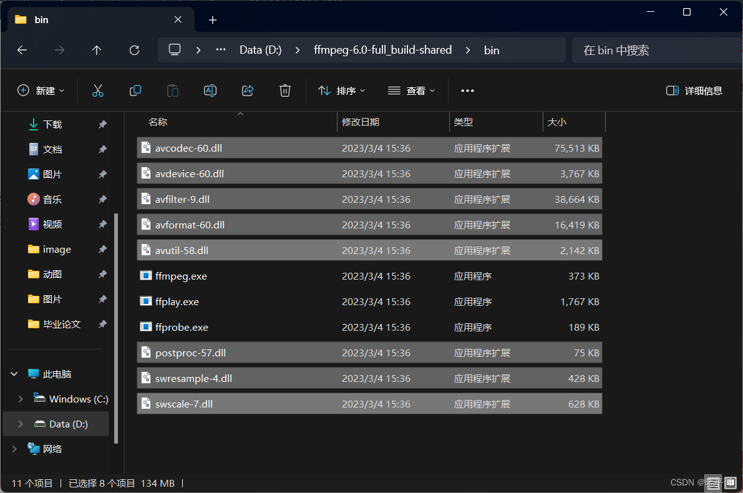Viewport: 743px width, 493px height.
Task: Open the 排序 sort dropdown
Action: 342,90
